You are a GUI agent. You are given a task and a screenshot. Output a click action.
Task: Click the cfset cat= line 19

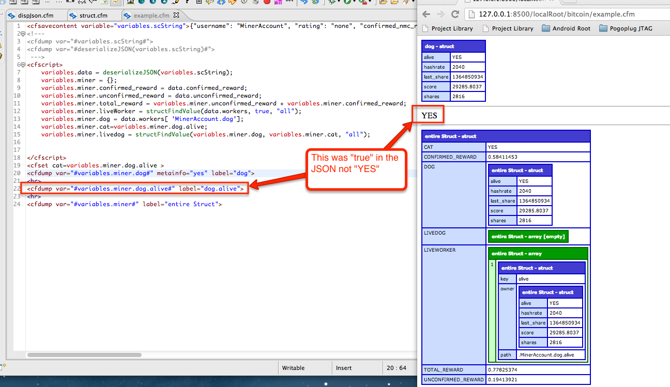pyautogui.click(x=95, y=165)
